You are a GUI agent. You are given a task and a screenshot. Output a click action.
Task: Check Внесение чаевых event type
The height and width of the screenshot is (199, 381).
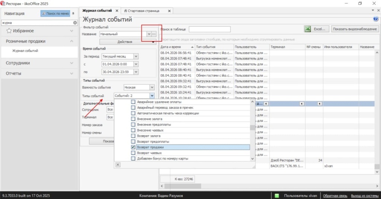pyautogui.click(x=133, y=130)
